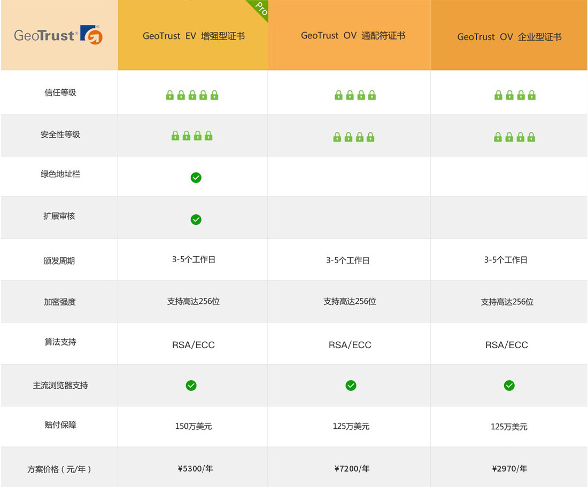
Task: Click the 加密强度 row label
Action: [60, 302]
